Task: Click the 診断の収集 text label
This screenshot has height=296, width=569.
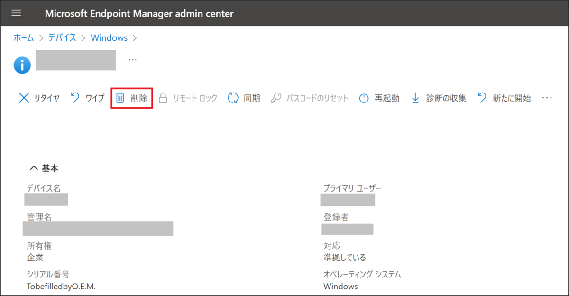Action: tap(446, 98)
